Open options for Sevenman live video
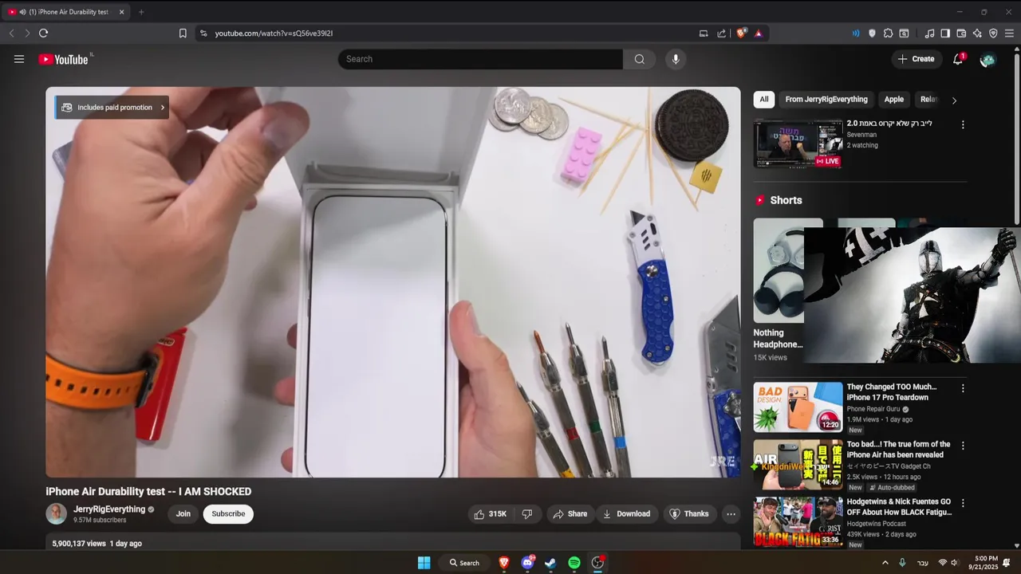 coord(963,125)
